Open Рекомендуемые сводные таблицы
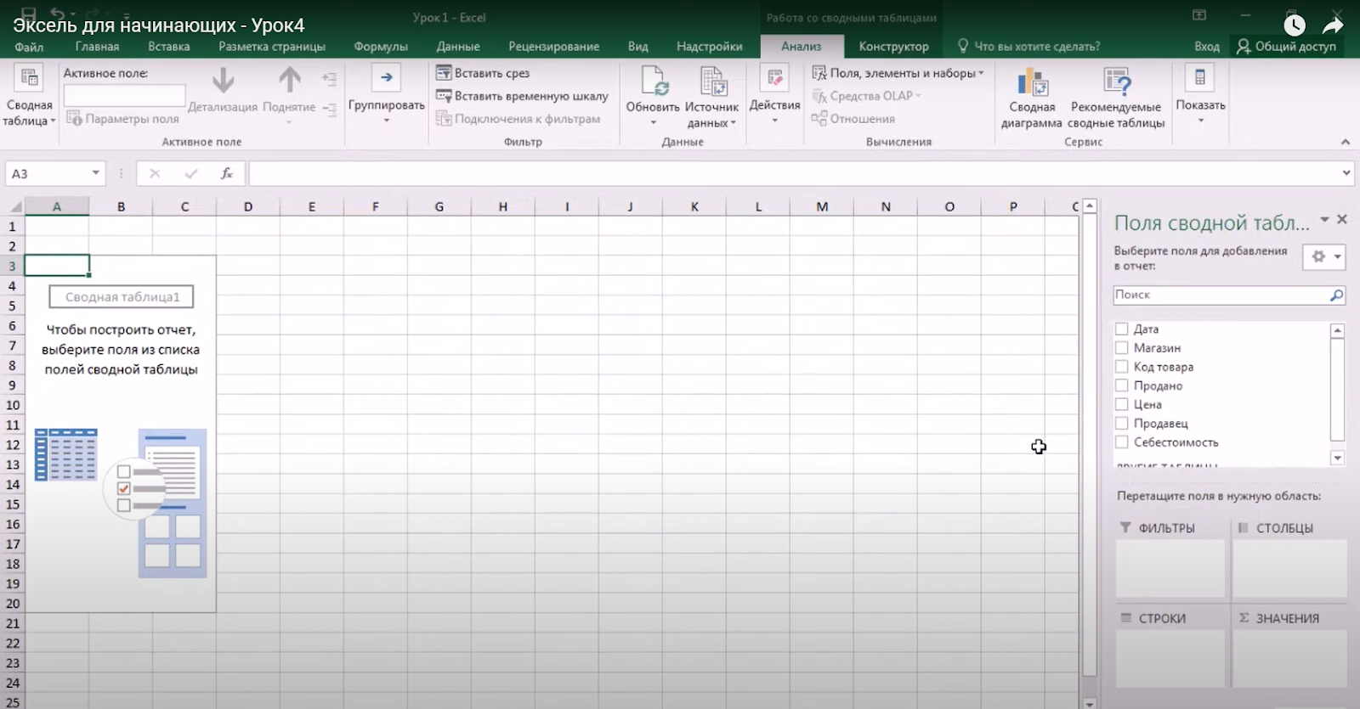Image resolution: width=1360 pixels, height=709 pixels. pos(1116,98)
